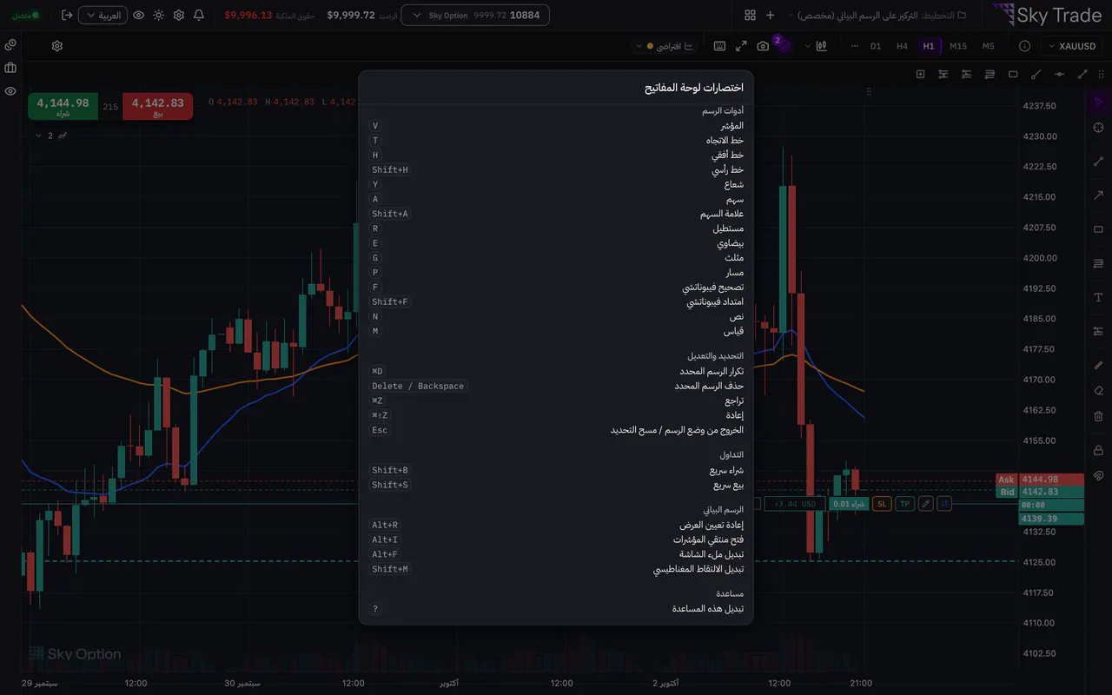Switch to the D1 timeframe
Screen dimensions: 1112x695
[x=876, y=46]
